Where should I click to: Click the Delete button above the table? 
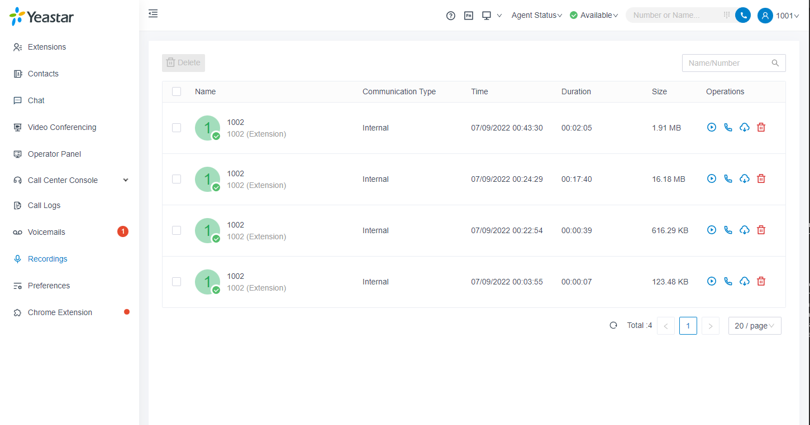[183, 63]
